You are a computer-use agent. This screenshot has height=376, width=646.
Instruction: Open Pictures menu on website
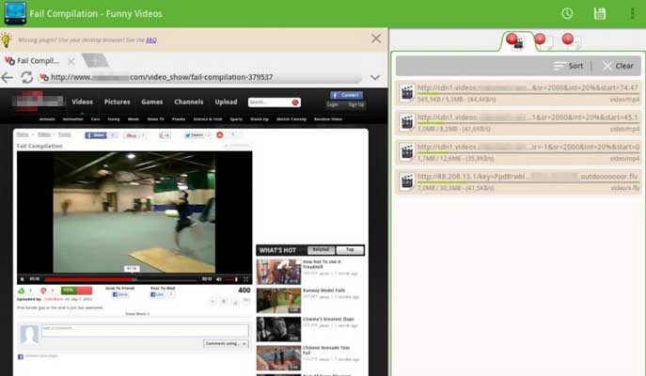coord(117,102)
